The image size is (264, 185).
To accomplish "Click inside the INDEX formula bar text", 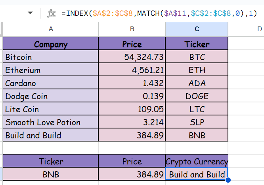I will 159,13.
